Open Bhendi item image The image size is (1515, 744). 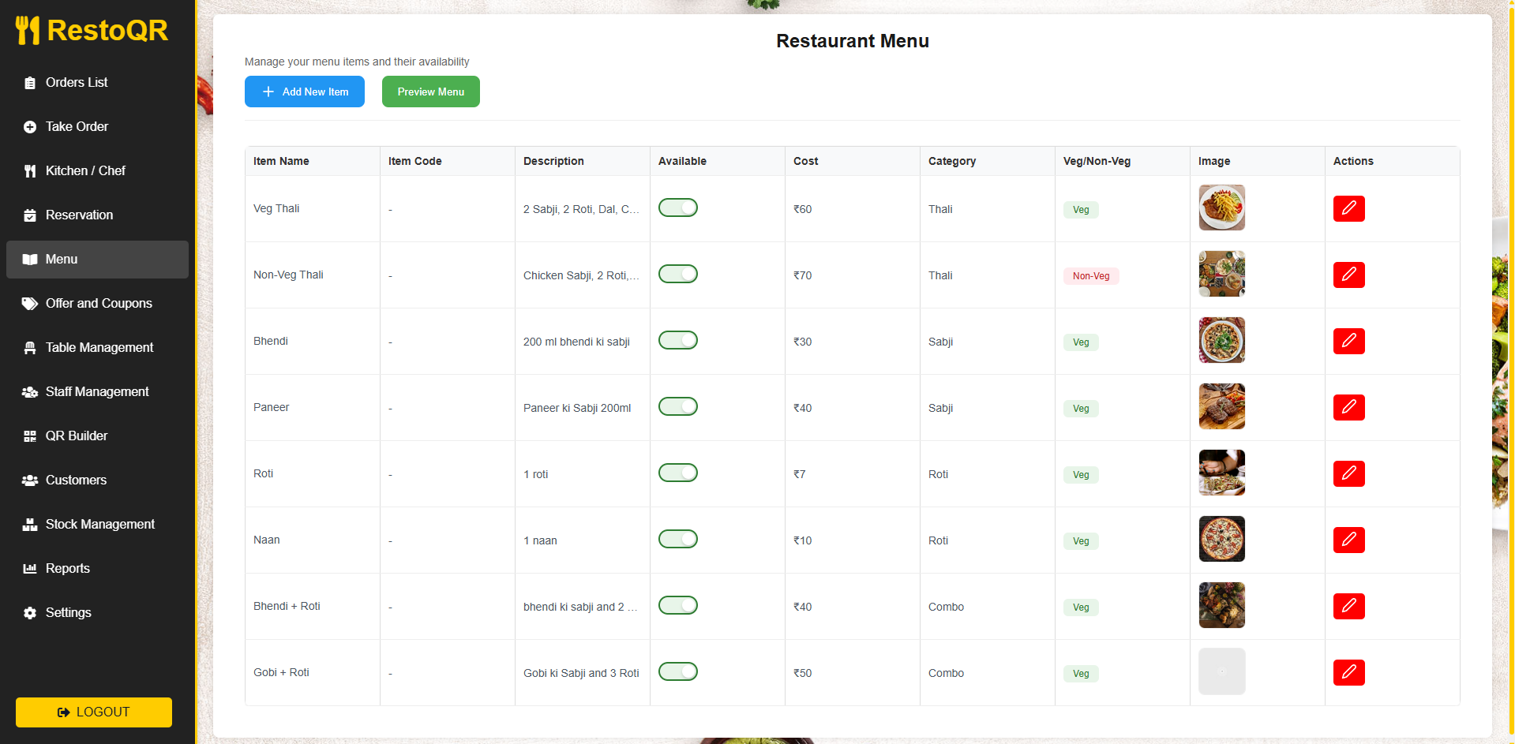1222,340
